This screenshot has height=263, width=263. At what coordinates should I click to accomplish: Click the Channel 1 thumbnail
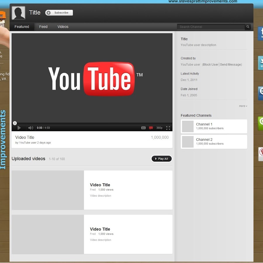tap(188, 127)
